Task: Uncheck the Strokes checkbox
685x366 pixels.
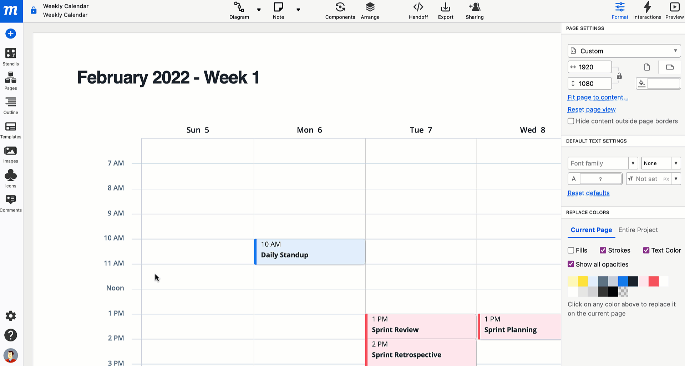Action: (603, 250)
